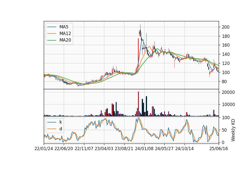This screenshot has height=175, width=243.
Task: Click the 23/08/21 date tick label
Action: (x=124, y=149)
